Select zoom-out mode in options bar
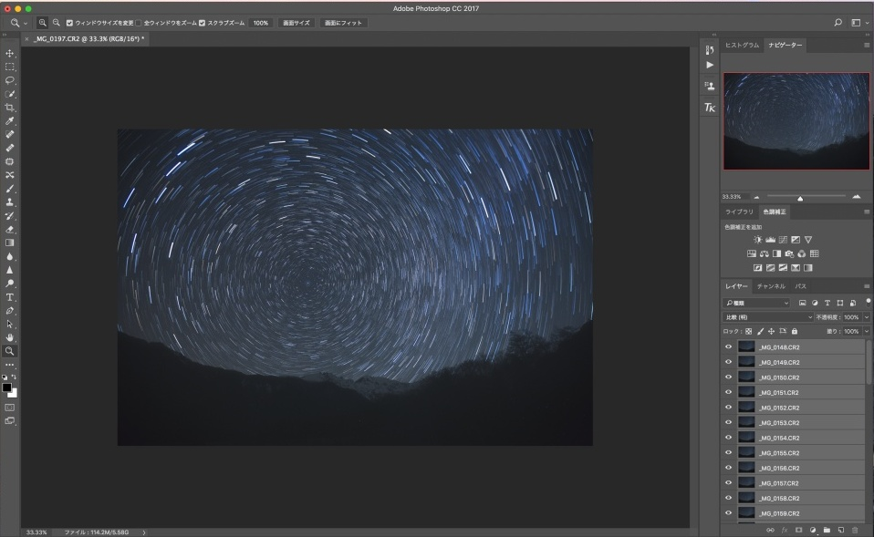 (57, 23)
